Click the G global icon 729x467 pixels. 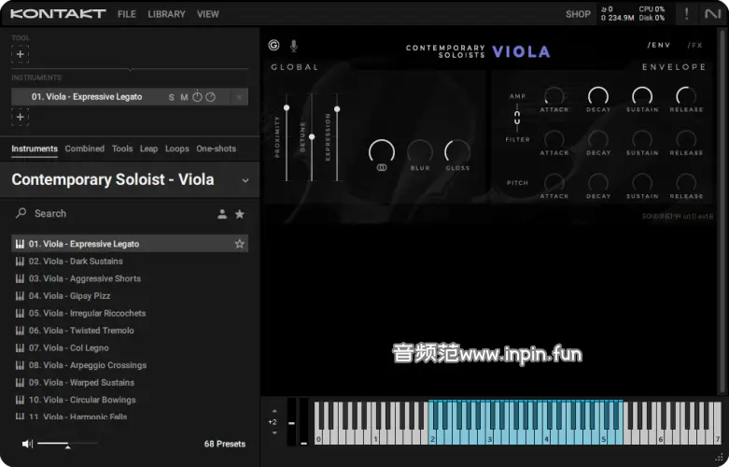273,45
